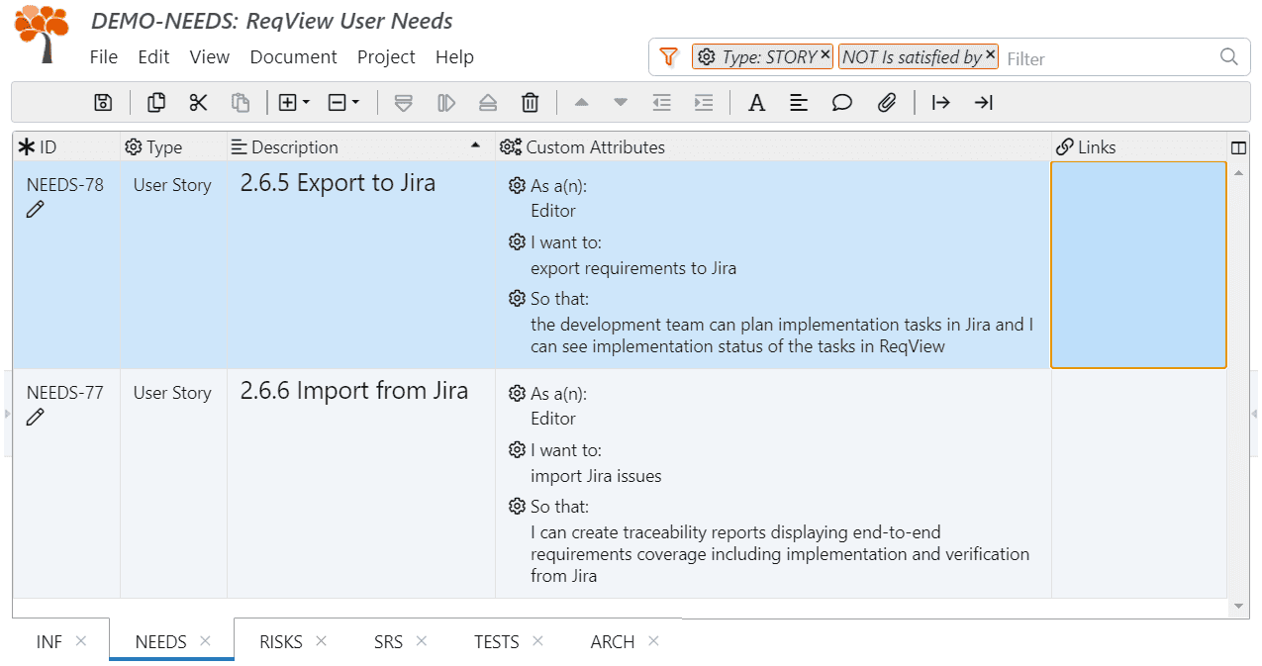Click the Comment speech bubble icon
This screenshot has height=666, width=1262.
(x=842, y=102)
